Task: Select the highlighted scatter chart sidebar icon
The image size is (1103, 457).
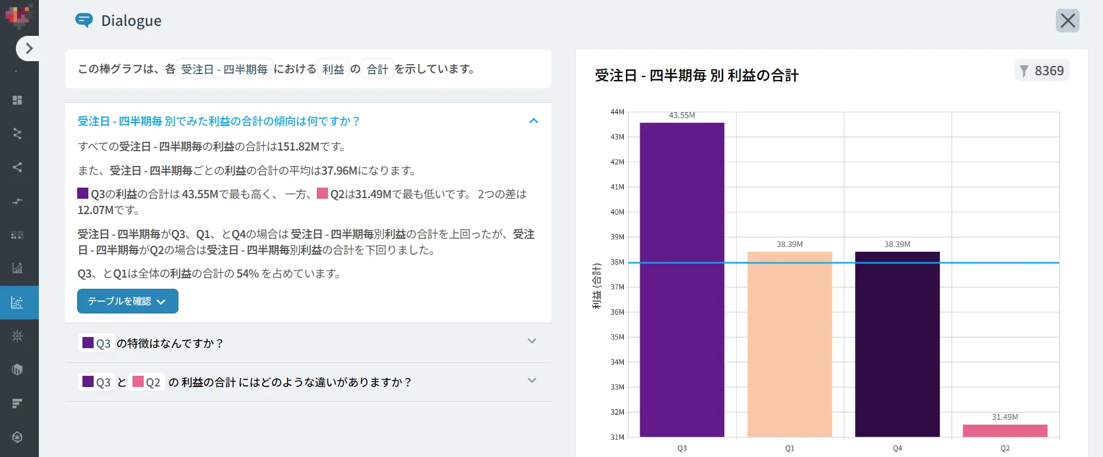Action: point(18,302)
